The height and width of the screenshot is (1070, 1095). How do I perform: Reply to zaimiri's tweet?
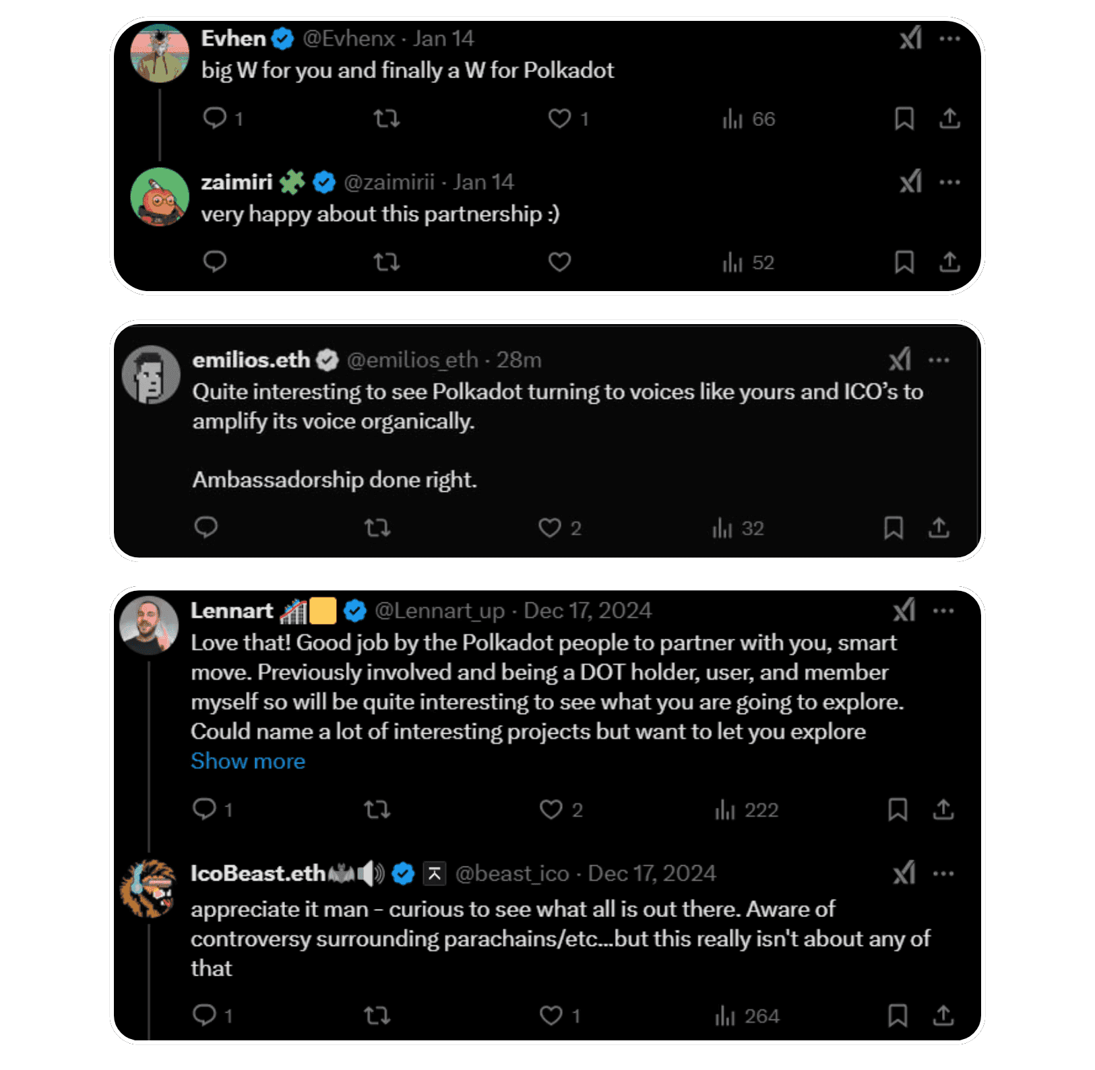pos(214,262)
